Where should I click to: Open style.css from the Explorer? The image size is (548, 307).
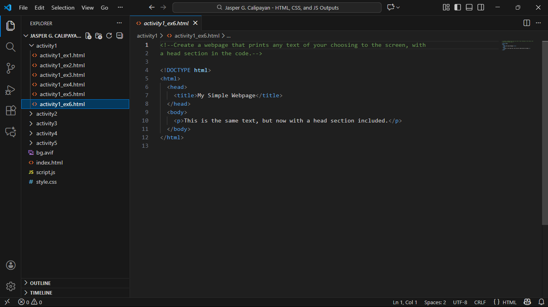point(47,182)
